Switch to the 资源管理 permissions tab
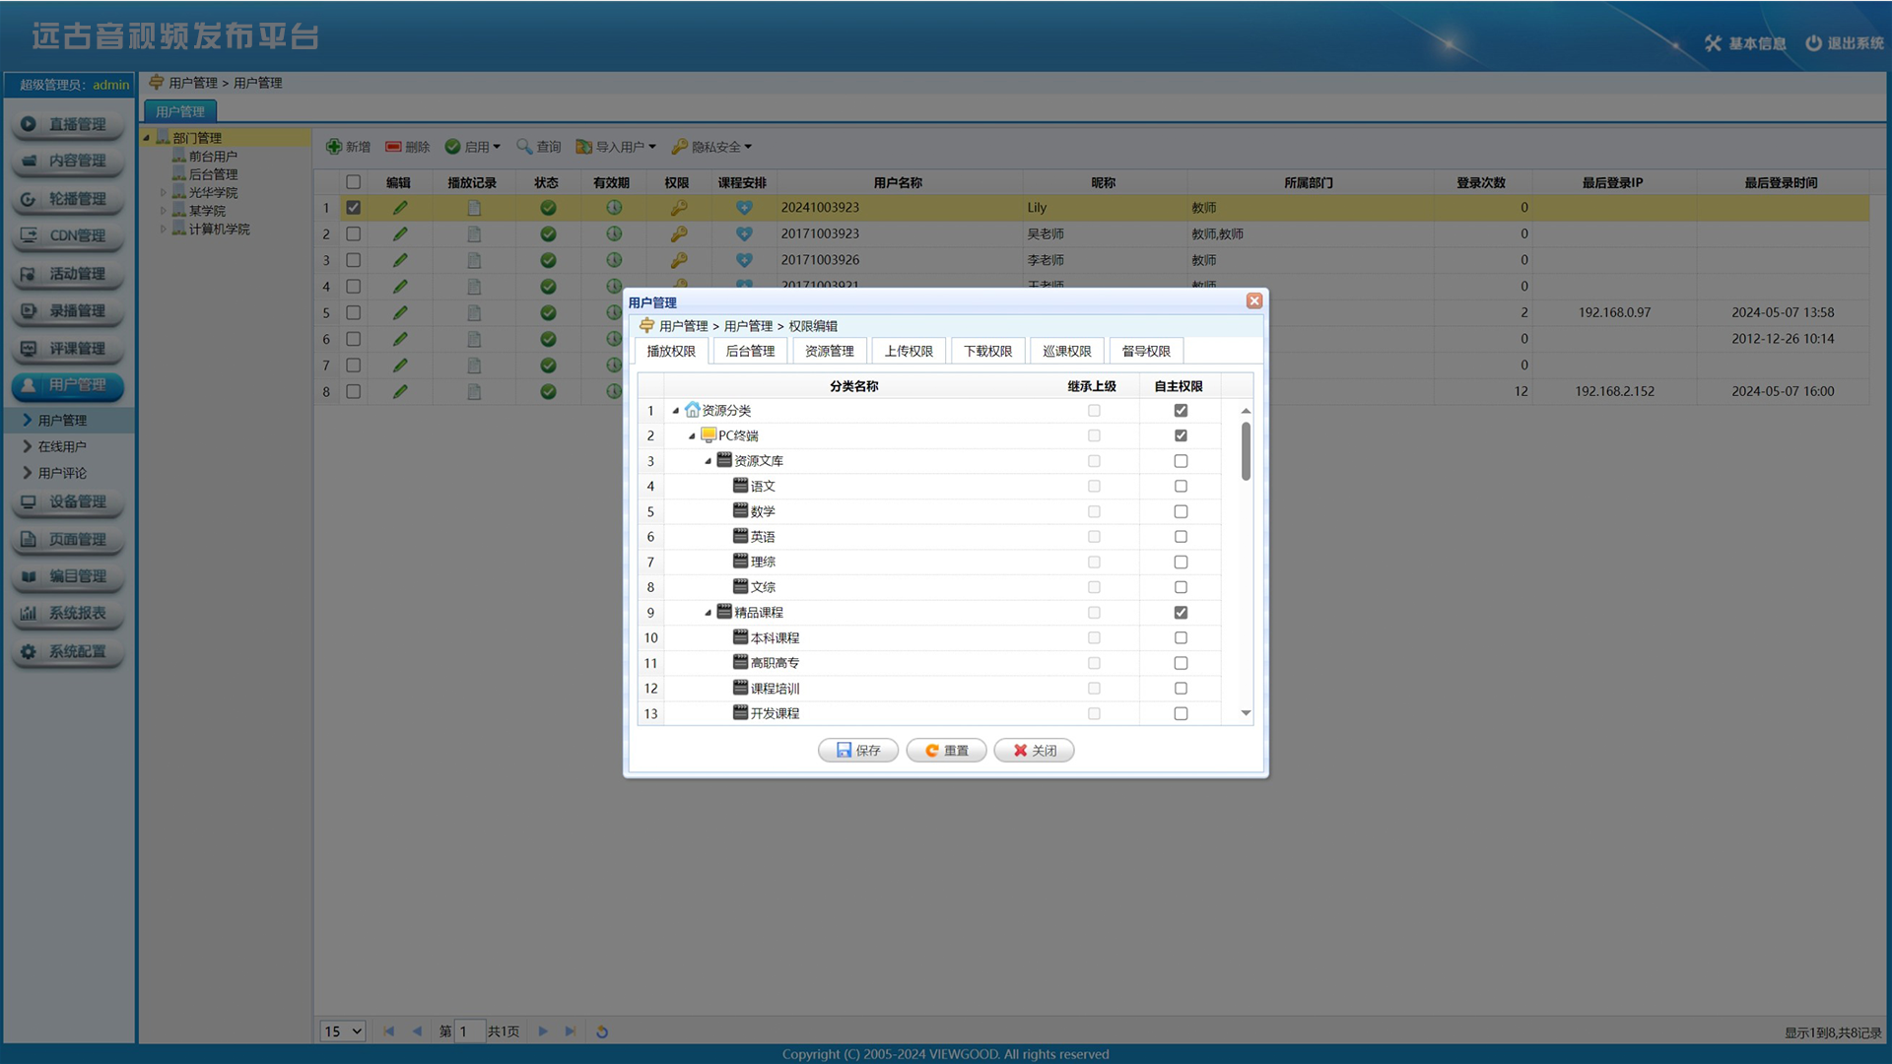The height and width of the screenshot is (1064, 1892). point(830,352)
